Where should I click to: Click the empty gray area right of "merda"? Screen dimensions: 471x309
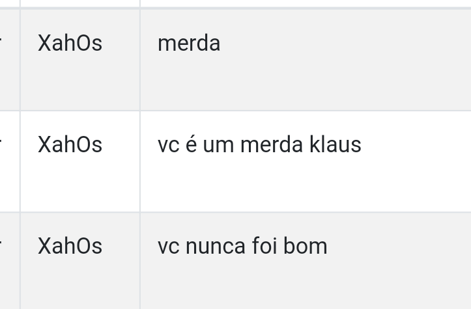coord(345,60)
